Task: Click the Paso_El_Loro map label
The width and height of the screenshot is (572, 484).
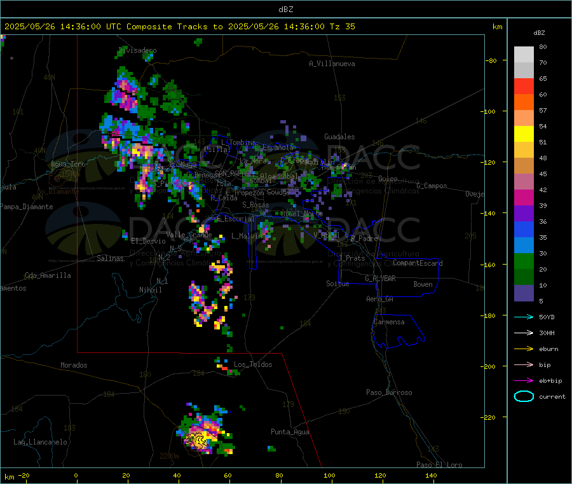Action: click(439, 465)
